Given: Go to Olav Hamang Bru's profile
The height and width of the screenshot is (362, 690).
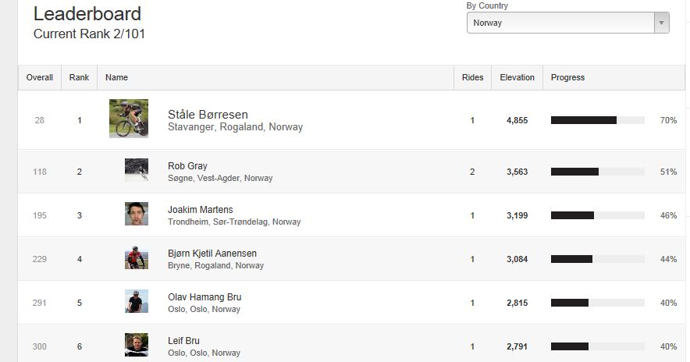Looking at the screenshot, I should coord(205,297).
